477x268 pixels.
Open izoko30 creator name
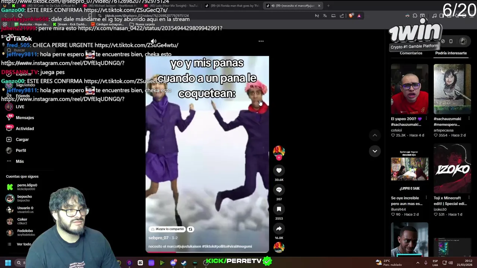click(x=440, y=210)
